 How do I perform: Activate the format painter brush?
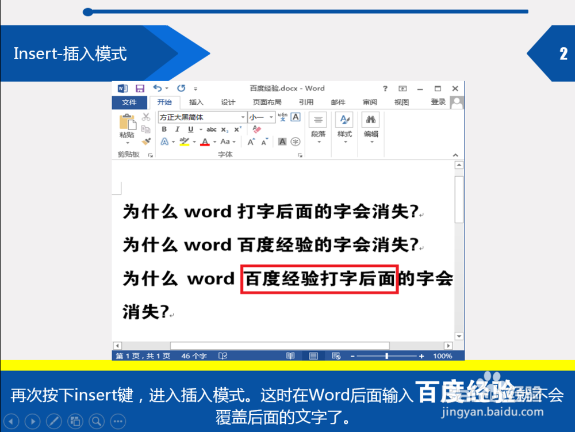point(146,141)
